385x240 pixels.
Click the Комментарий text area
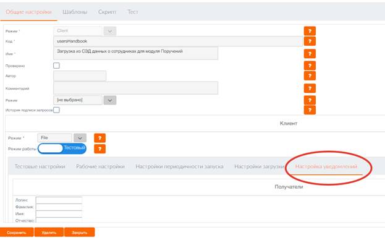[x=135, y=88]
